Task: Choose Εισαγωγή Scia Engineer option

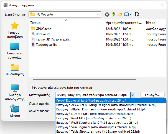Action: (111, 127)
